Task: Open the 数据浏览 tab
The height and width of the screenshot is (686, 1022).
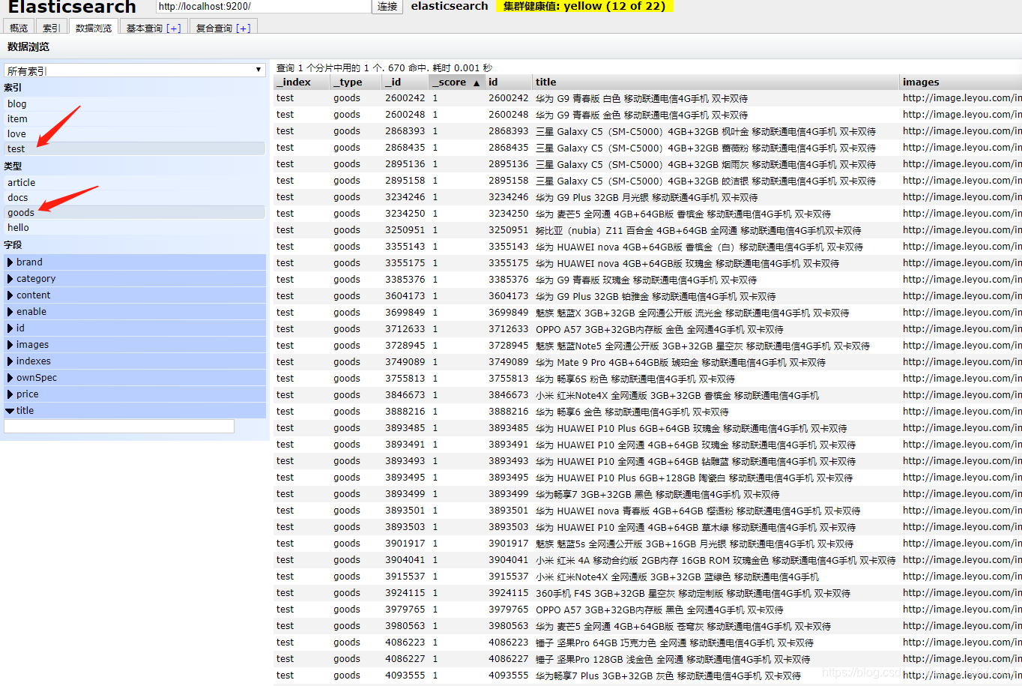Action: [x=94, y=28]
